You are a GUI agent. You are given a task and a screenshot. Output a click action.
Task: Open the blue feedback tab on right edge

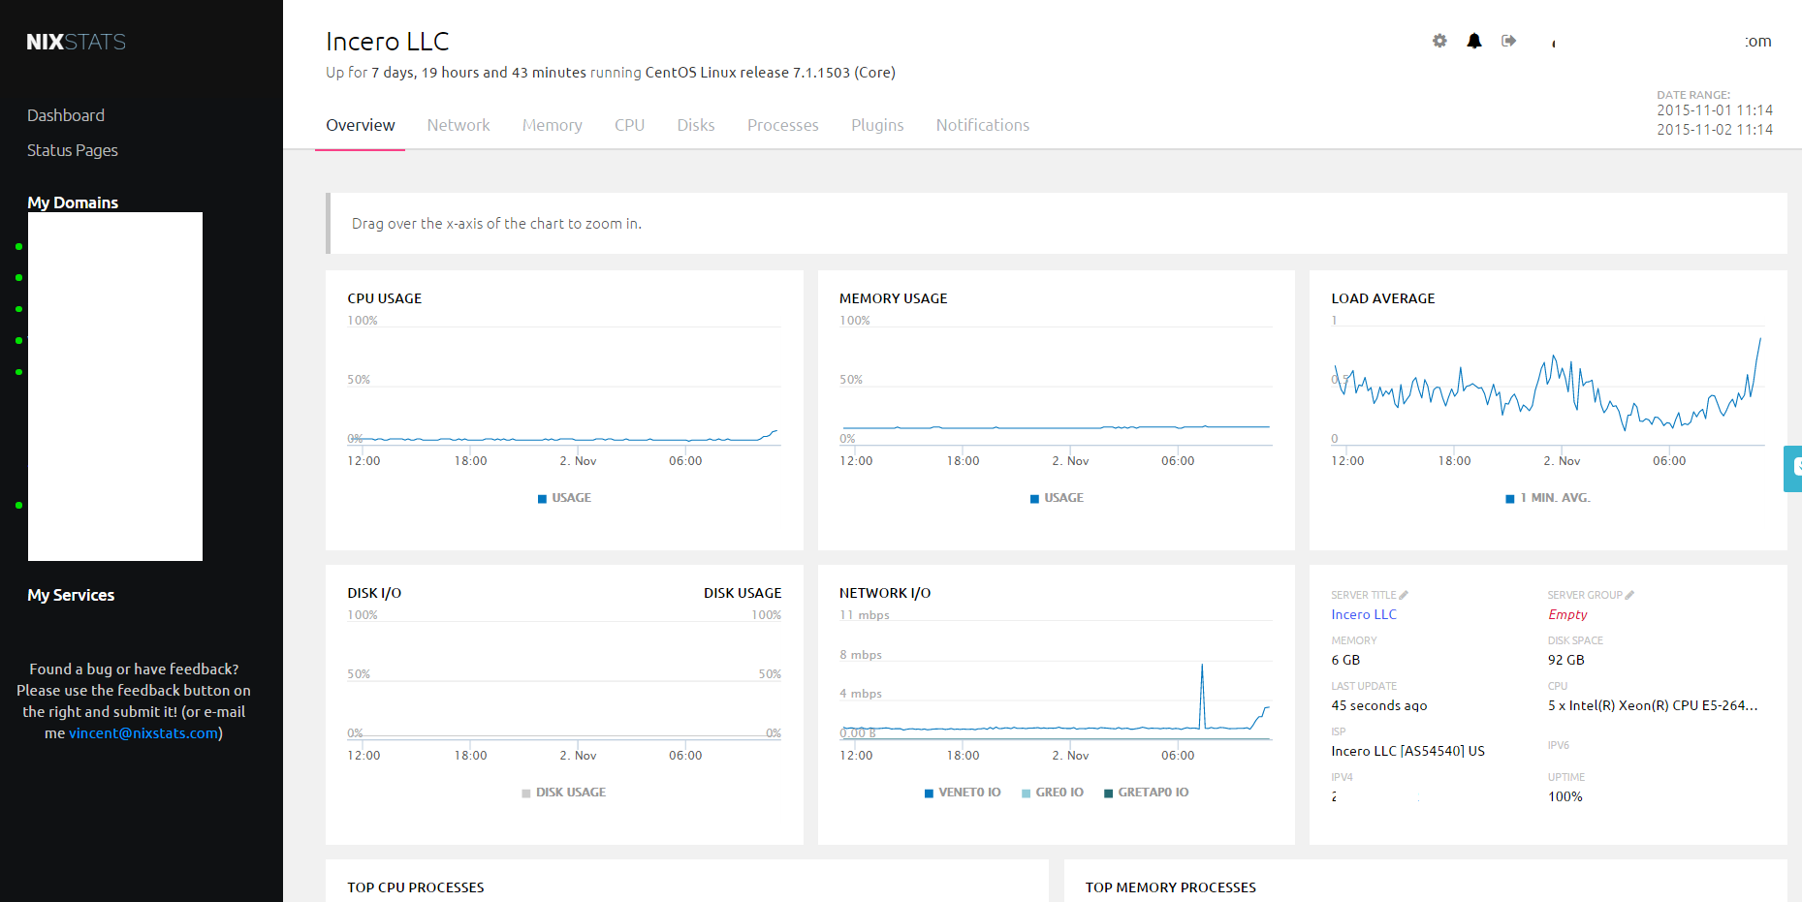(x=1793, y=468)
